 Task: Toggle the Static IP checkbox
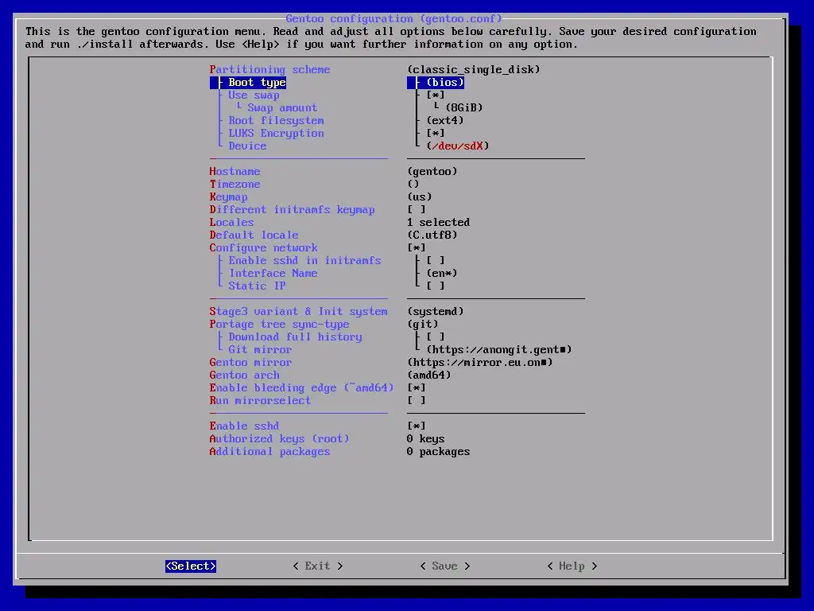pyautogui.click(x=436, y=286)
